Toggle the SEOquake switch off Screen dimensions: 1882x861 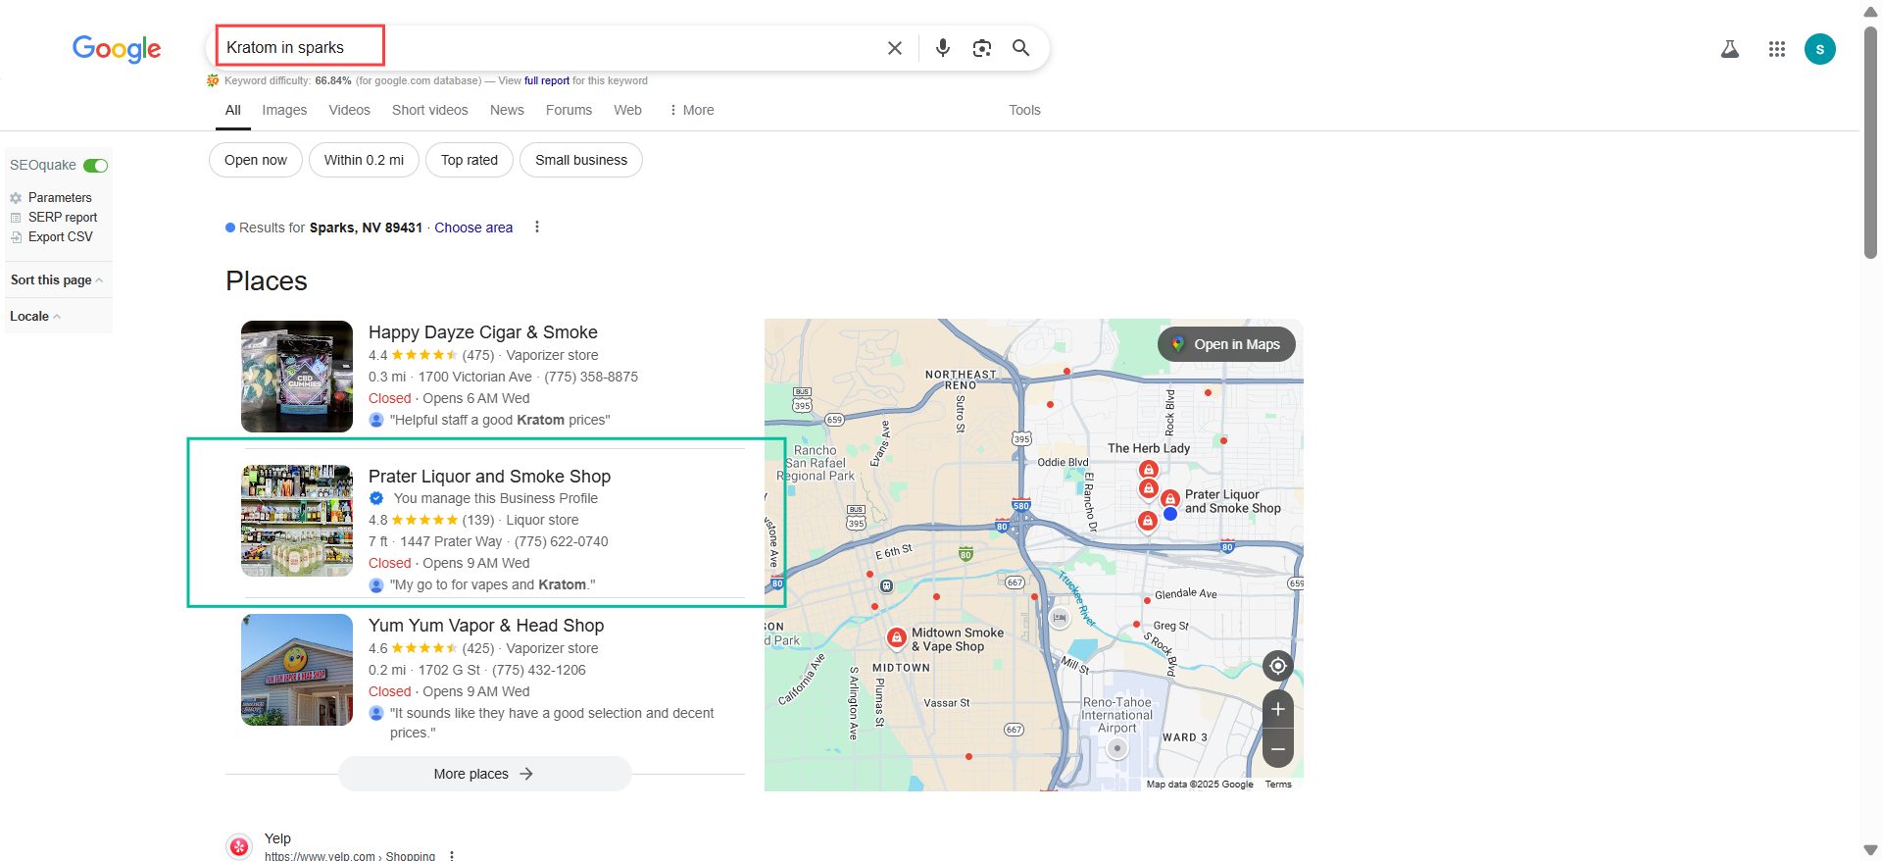tap(95, 166)
